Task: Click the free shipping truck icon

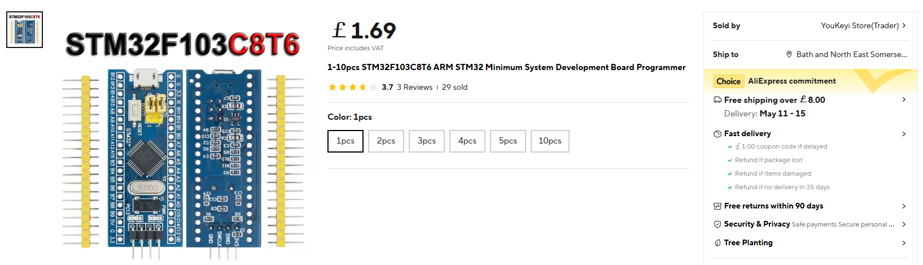Action: (718, 99)
